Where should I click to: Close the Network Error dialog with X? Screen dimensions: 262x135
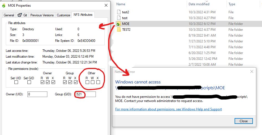click(252, 72)
